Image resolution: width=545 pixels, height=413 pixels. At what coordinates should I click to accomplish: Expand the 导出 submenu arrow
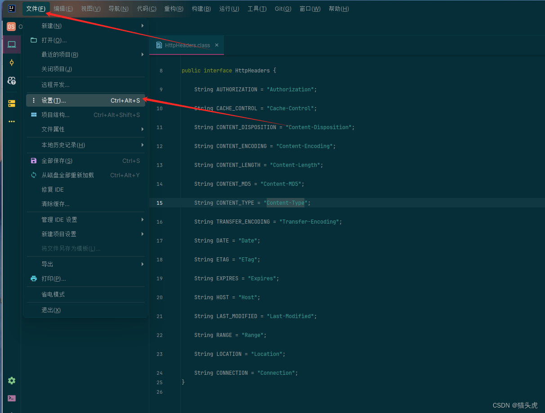coord(142,264)
